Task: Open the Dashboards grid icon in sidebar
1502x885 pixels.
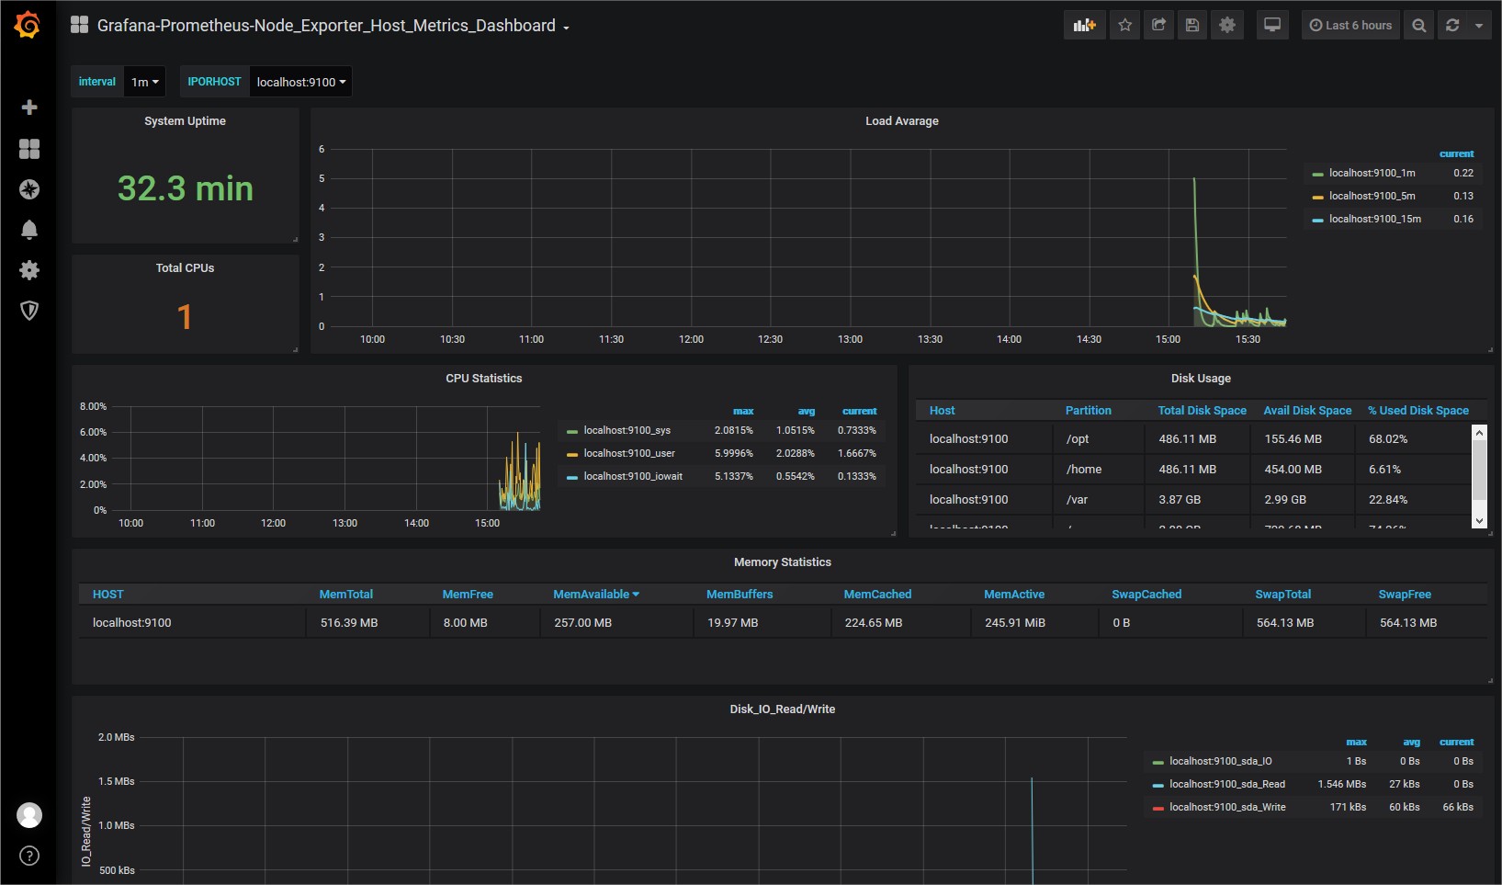Action: tap(29, 149)
